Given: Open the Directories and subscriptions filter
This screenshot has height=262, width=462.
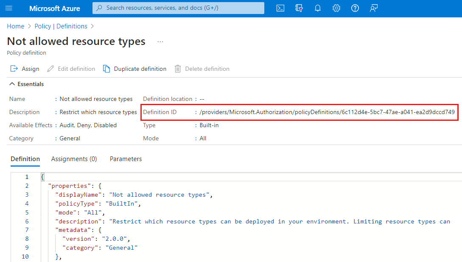Looking at the screenshot, I should tap(299, 8).
